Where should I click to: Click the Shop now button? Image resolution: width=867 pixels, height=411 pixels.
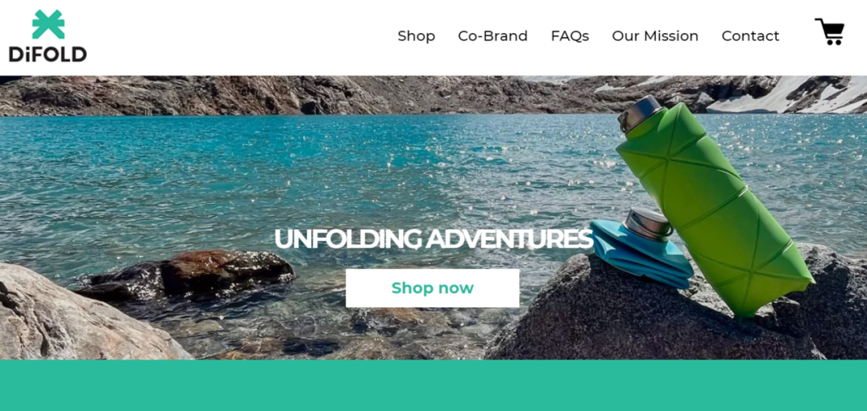pos(433,288)
